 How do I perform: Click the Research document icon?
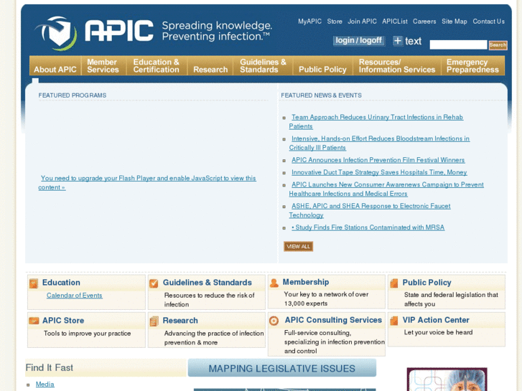(x=154, y=321)
